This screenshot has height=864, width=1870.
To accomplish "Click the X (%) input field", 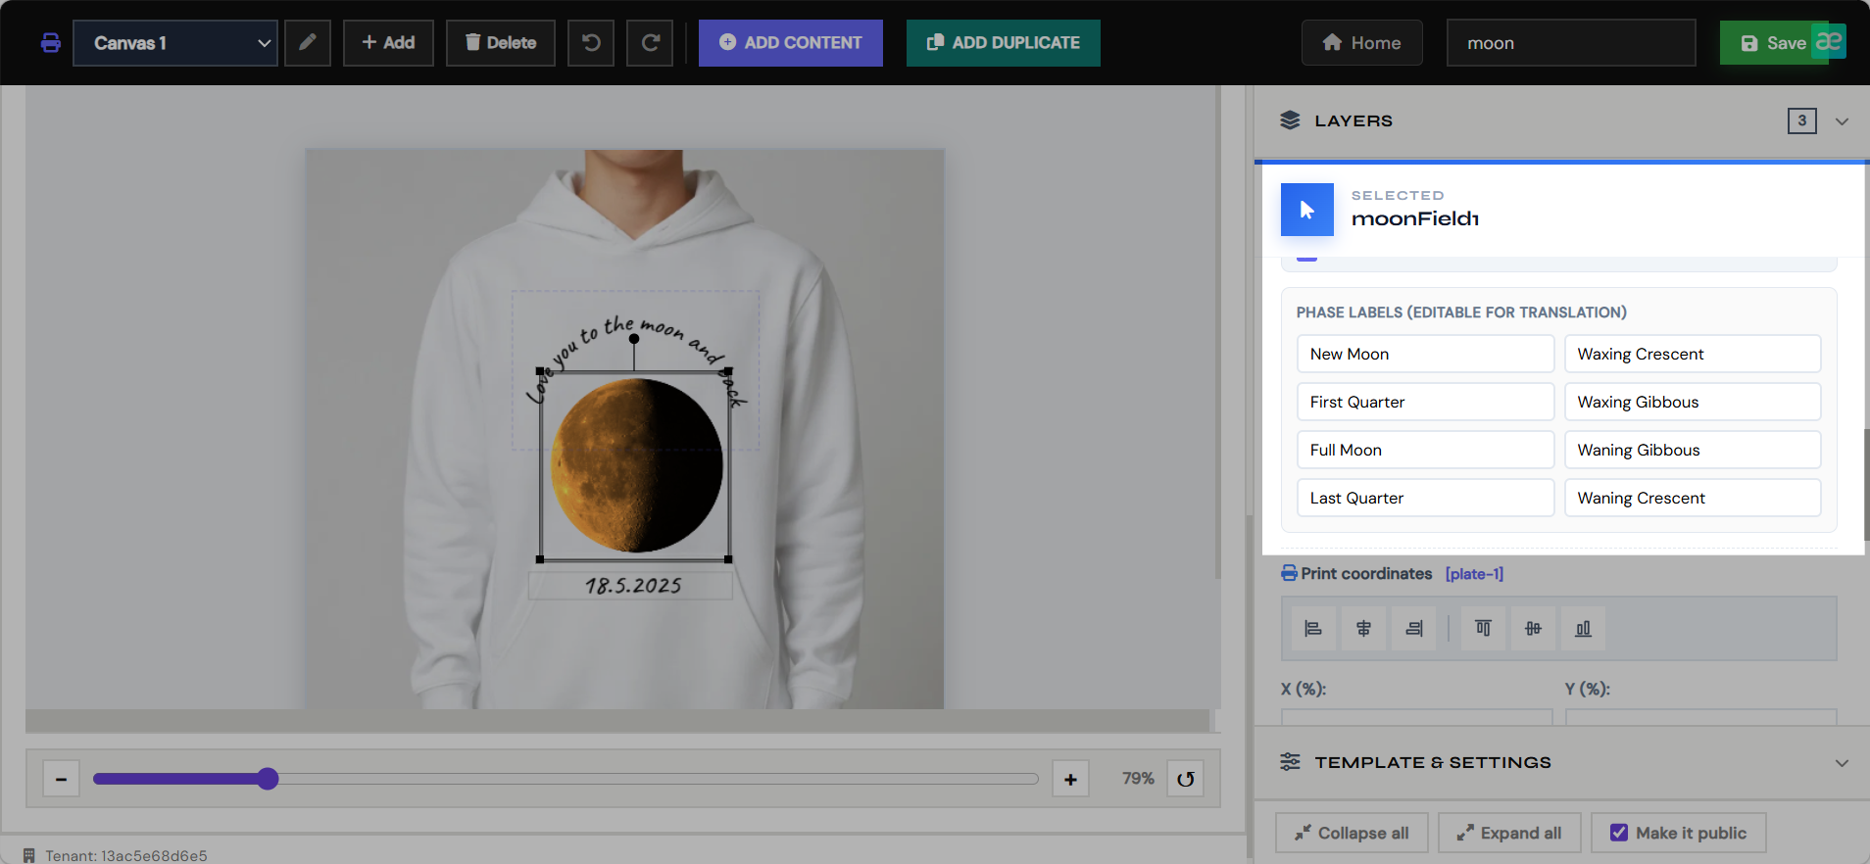I will [x=1417, y=717].
